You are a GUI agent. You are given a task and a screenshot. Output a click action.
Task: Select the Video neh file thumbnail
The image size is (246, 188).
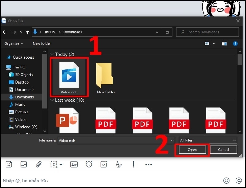[69, 76]
